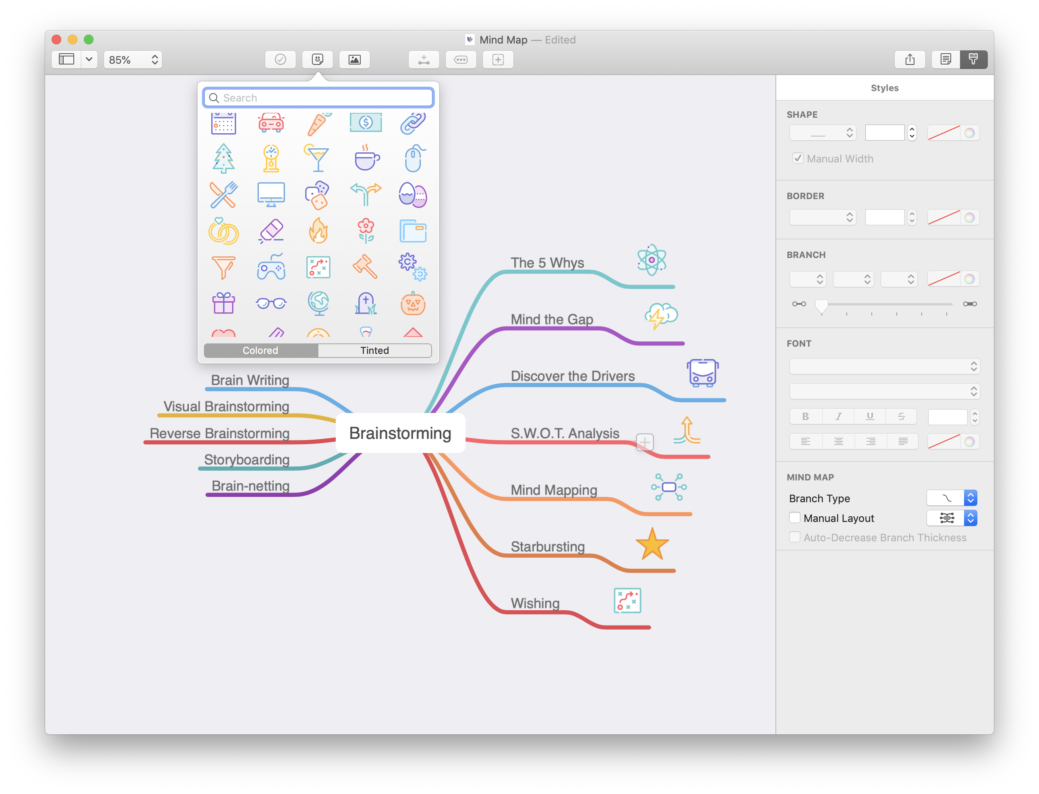This screenshot has height=794, width=1039.
Task: Enable Manual Width checkbox in Shape panel
Action: click(x=799, y=158)
